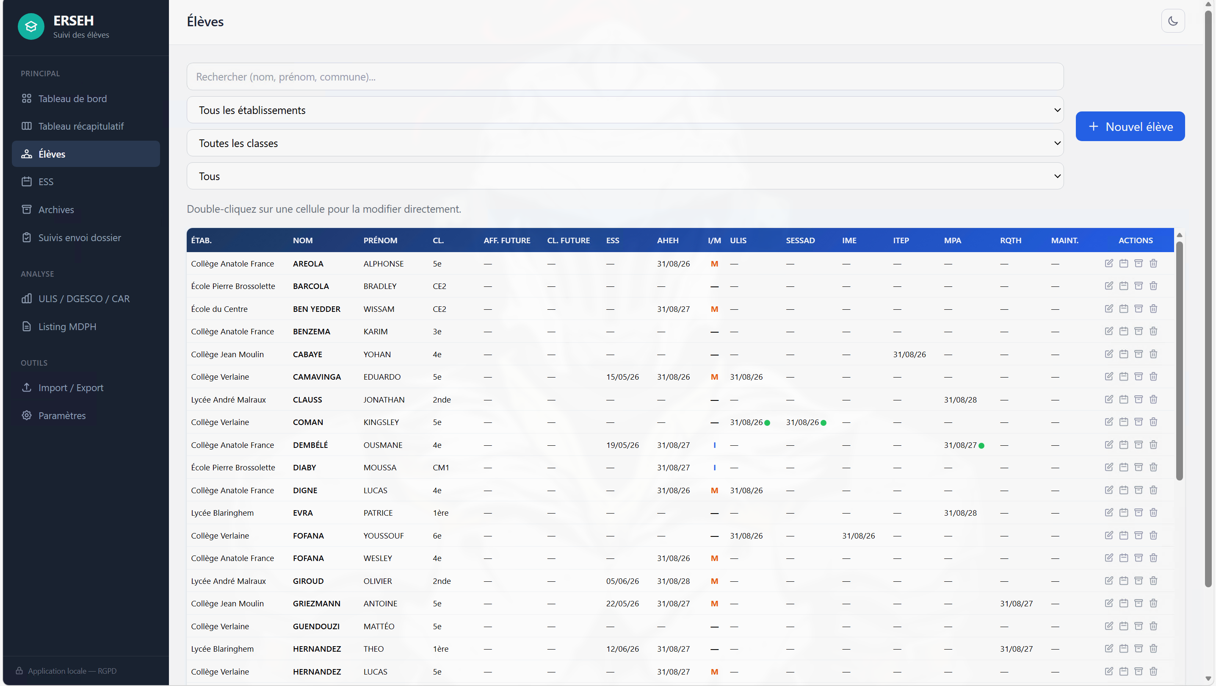Click the edit icon for AREOLA Alphonse
This screenshot has width=1216, height=686.
pyautogui.click(x=1109, y=263)
